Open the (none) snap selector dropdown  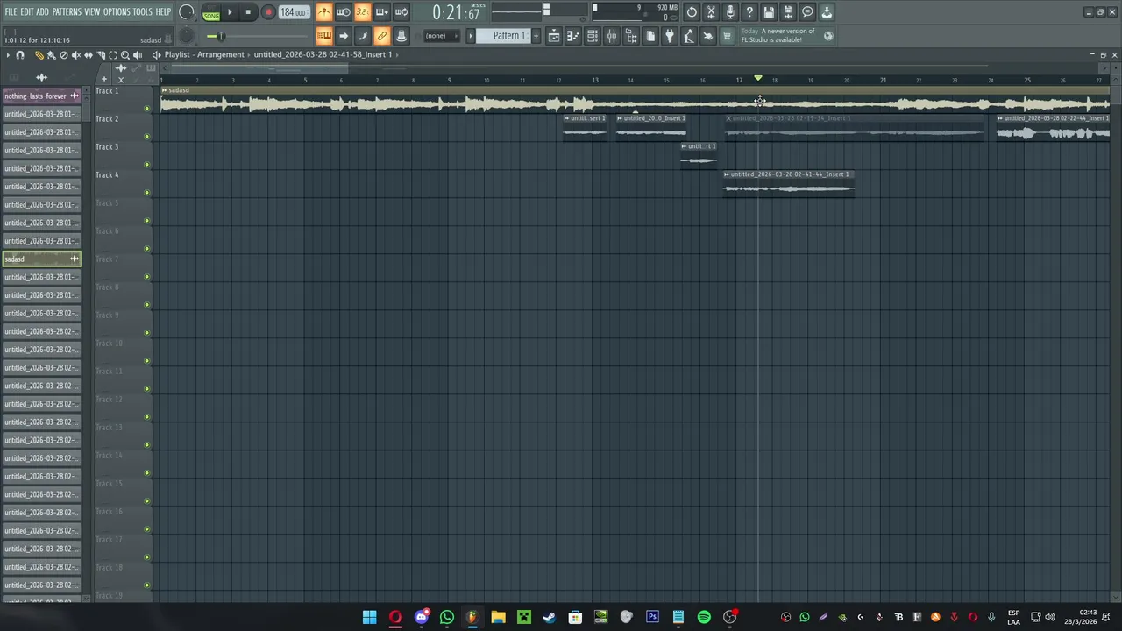tap(440, 36)
